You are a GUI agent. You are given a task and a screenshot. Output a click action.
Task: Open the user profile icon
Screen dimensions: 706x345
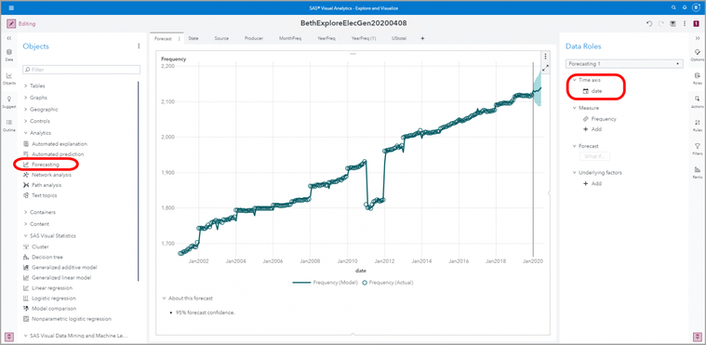click(695, 7)
